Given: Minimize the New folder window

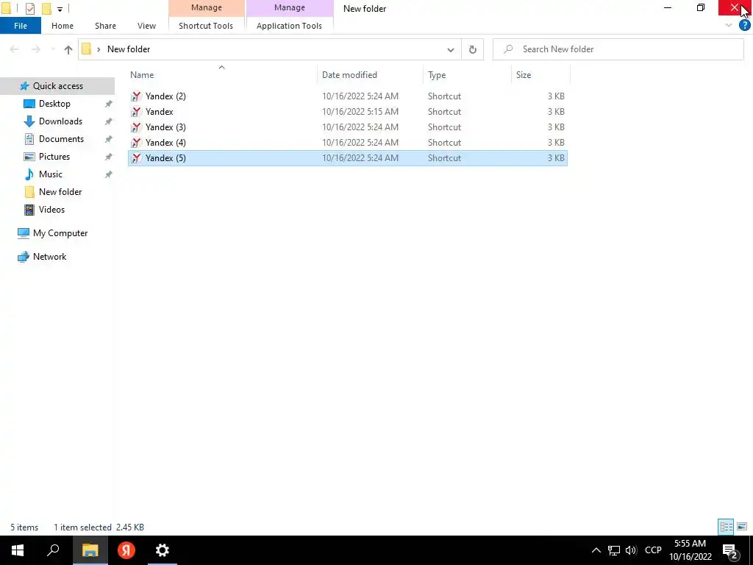Looking at the screenshot, I should point(668,7).
